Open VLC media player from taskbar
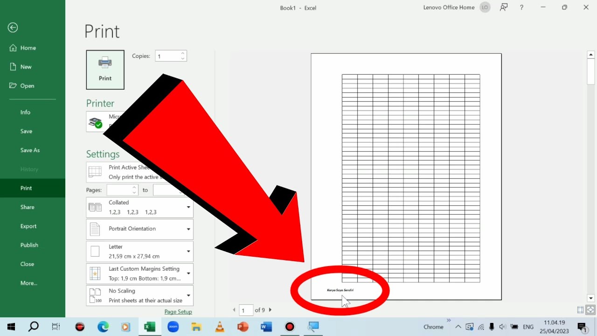This screenshot has height=336, width=597. click(x=220, y=327)
